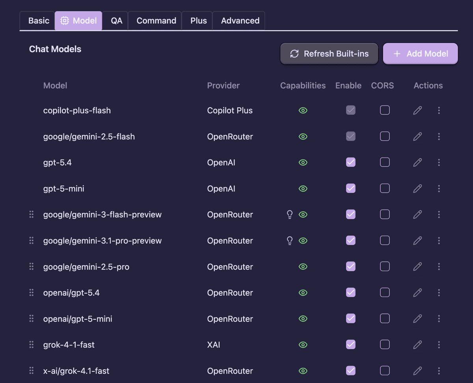Click the Refresh Built-ins button

329,53
